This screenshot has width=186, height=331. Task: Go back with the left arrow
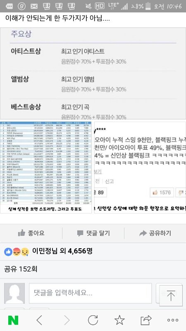(x=39, y=320)
